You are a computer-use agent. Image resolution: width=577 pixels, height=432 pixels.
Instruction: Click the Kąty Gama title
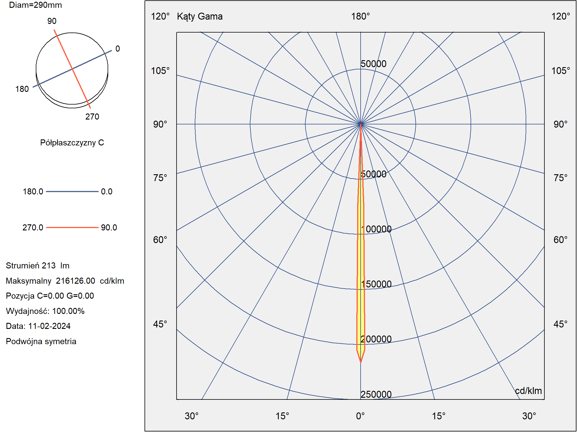200,16
